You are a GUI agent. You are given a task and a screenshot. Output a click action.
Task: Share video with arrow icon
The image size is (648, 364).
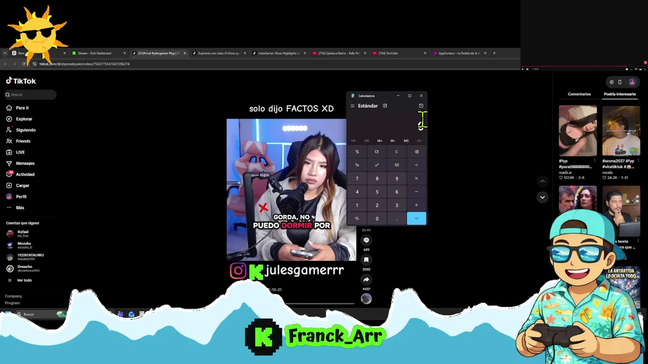pos(366,280)
